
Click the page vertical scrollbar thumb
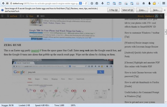point(166,32)
